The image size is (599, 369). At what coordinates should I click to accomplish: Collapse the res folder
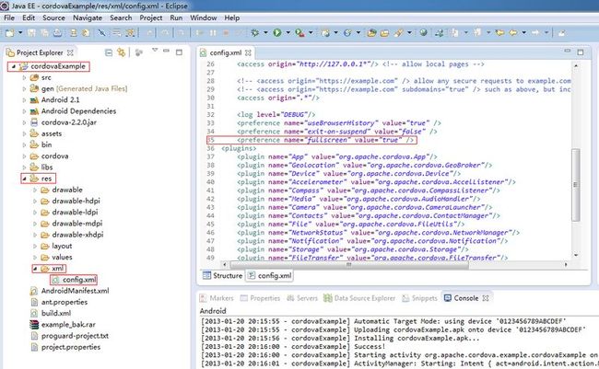(x=24, y=179)
